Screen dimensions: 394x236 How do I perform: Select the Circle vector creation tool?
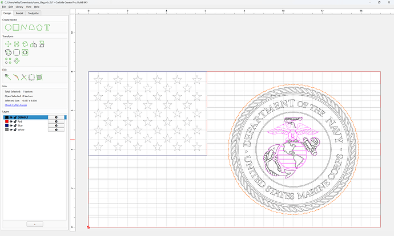click(x=9, y=27)
